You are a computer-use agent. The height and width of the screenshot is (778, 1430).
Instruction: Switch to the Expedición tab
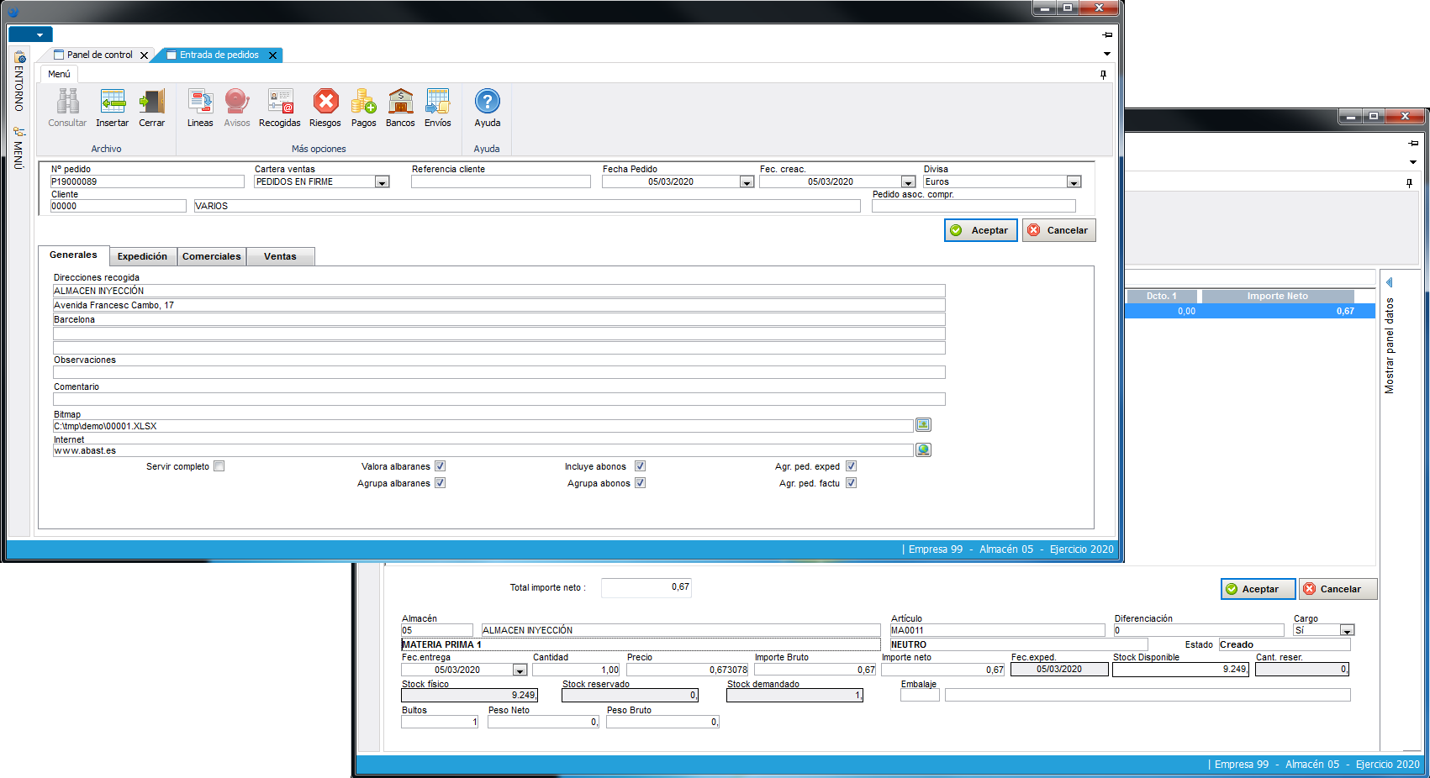click(142, 256)
